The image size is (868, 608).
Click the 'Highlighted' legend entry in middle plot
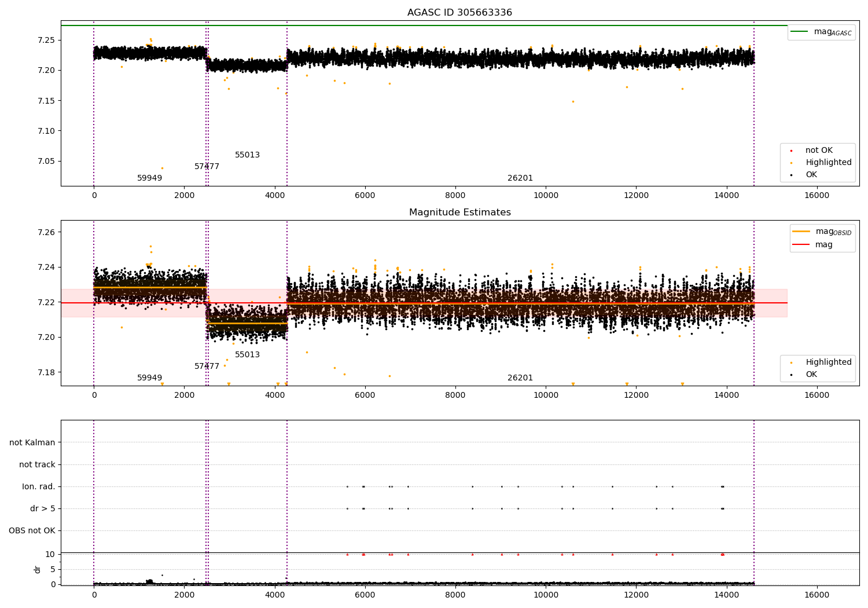828,362
